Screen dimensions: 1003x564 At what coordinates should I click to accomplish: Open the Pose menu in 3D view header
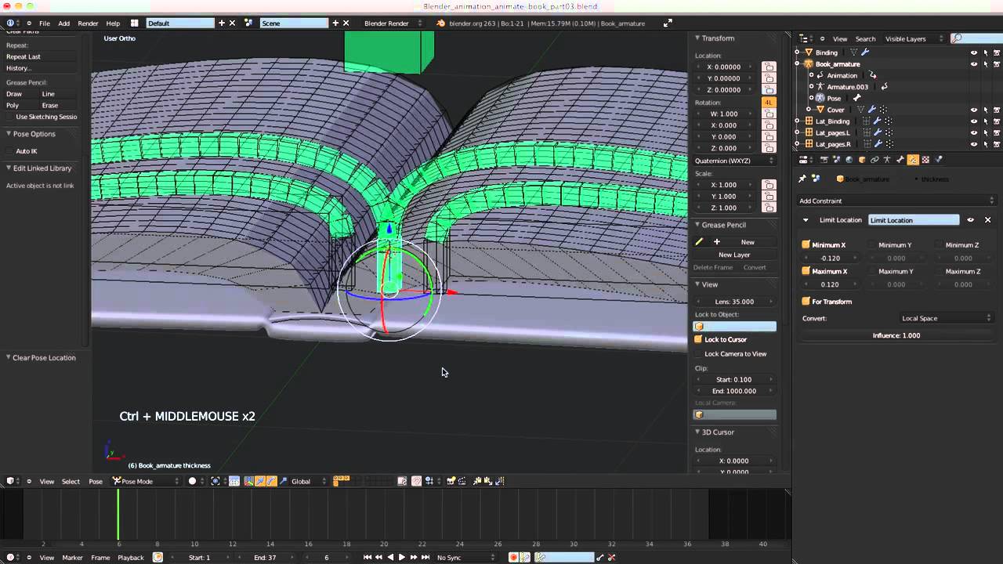click(x=96, y=481)
